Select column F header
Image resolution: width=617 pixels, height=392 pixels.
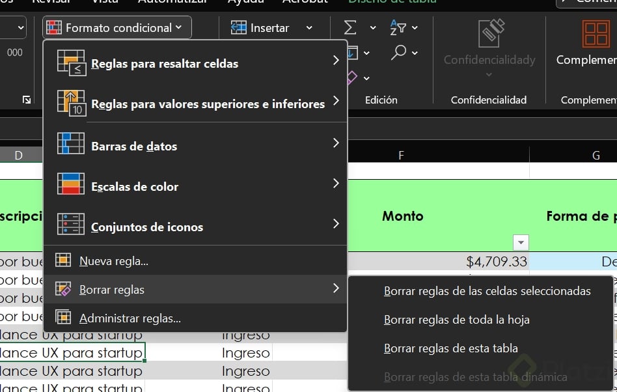400,156
